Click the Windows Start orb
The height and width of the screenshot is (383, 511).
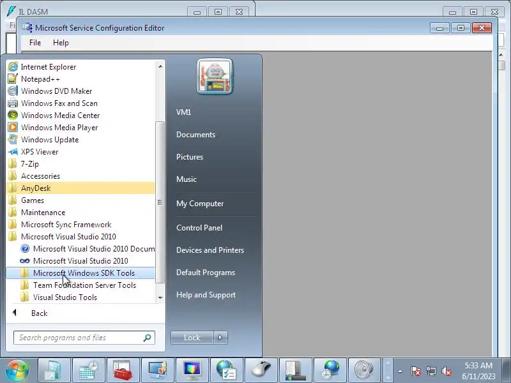(x=17, y=370)
